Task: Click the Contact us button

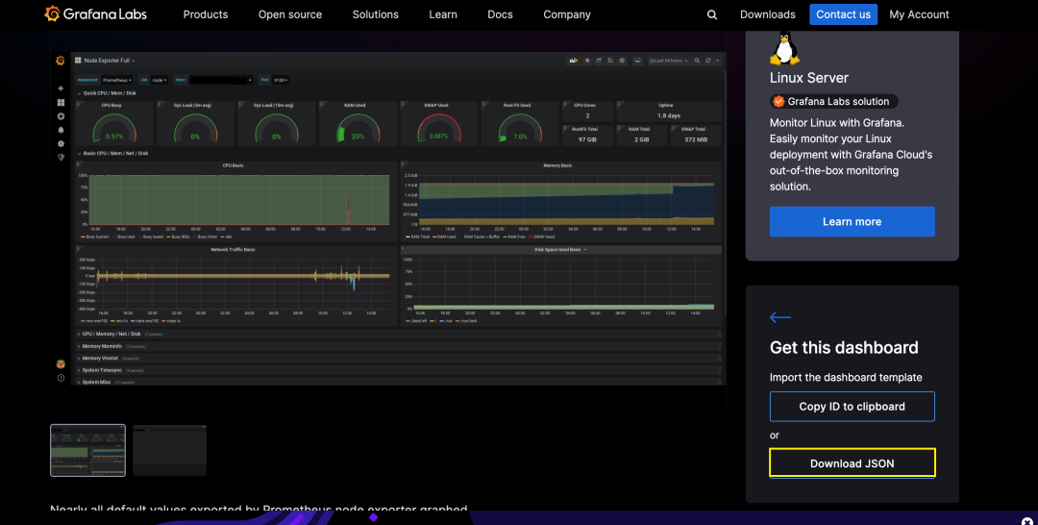Action: pos(844,14)
